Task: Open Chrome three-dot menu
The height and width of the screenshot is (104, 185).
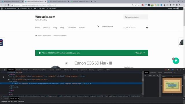Action: [183, 5]
